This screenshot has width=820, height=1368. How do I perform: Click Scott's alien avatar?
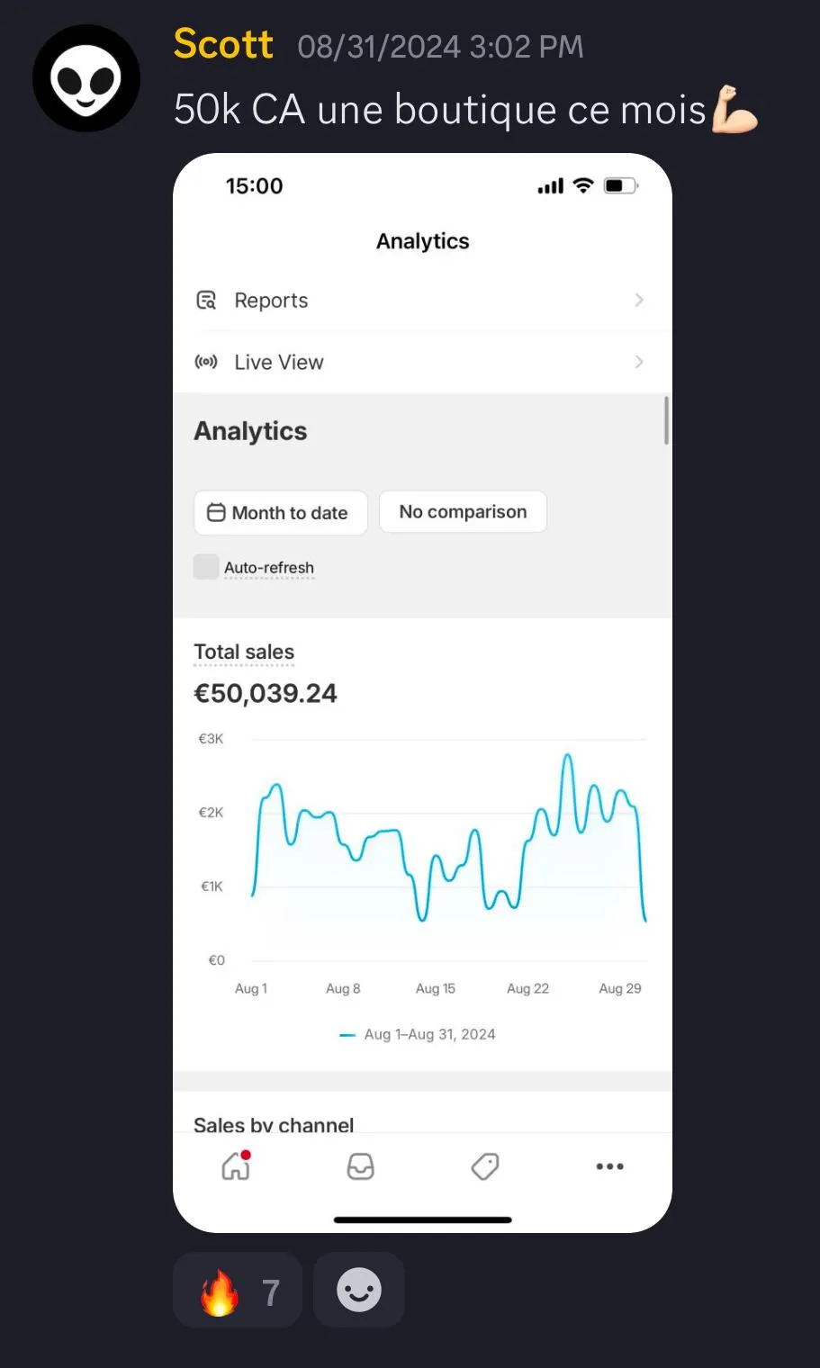86,78
